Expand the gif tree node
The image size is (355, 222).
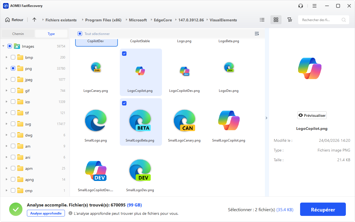6,91
